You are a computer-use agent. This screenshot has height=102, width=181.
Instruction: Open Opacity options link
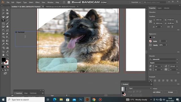[x=155, y=45]
